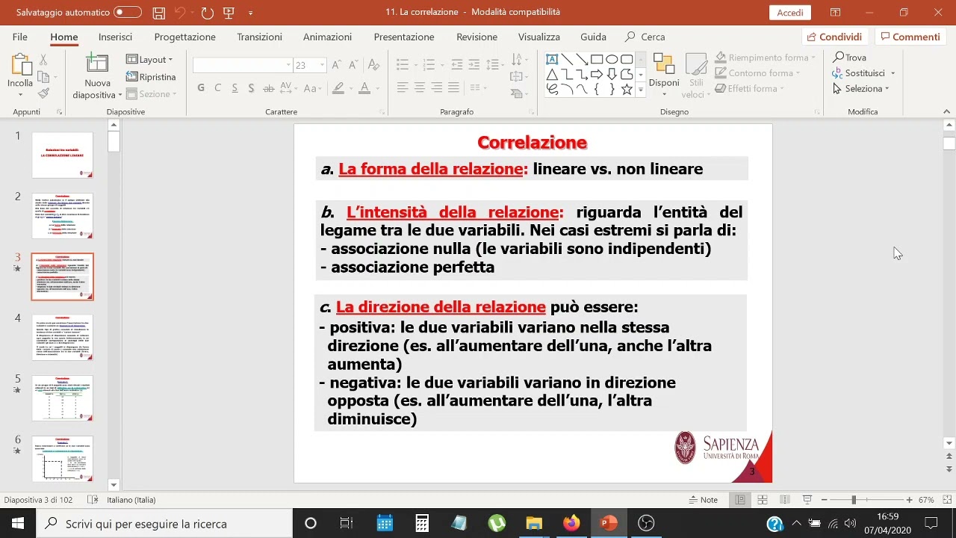Increase font size with the larger A icon

point(337,65)
